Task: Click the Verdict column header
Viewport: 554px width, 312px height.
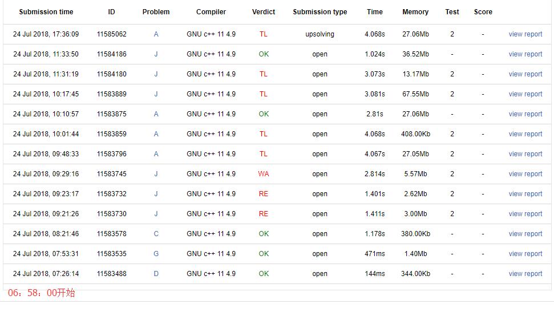Action: pos(263,12)
